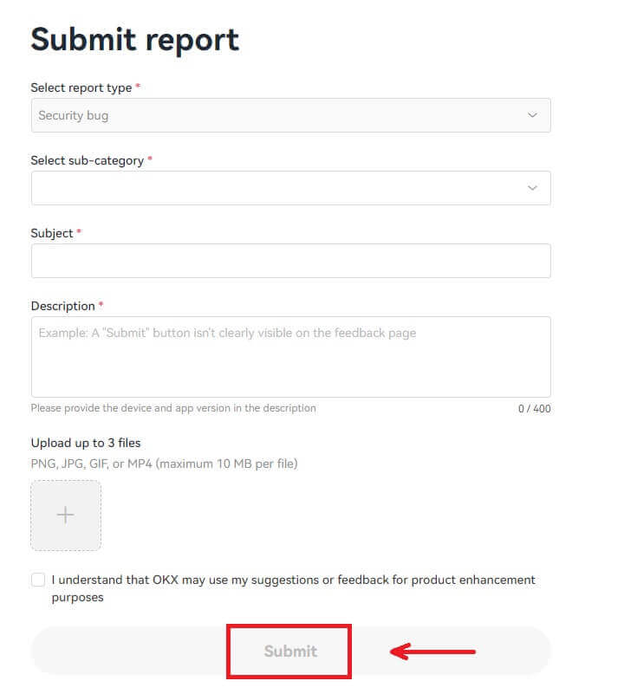Click the chevron on the Security bug dropdown
Viewport: 624px width, 694px height.
tap(531, 114)
